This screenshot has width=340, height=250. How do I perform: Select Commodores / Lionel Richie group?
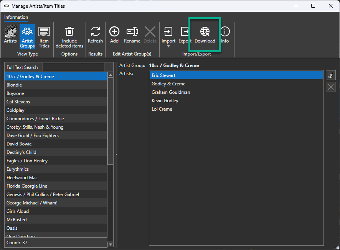(x=56, y=119)
